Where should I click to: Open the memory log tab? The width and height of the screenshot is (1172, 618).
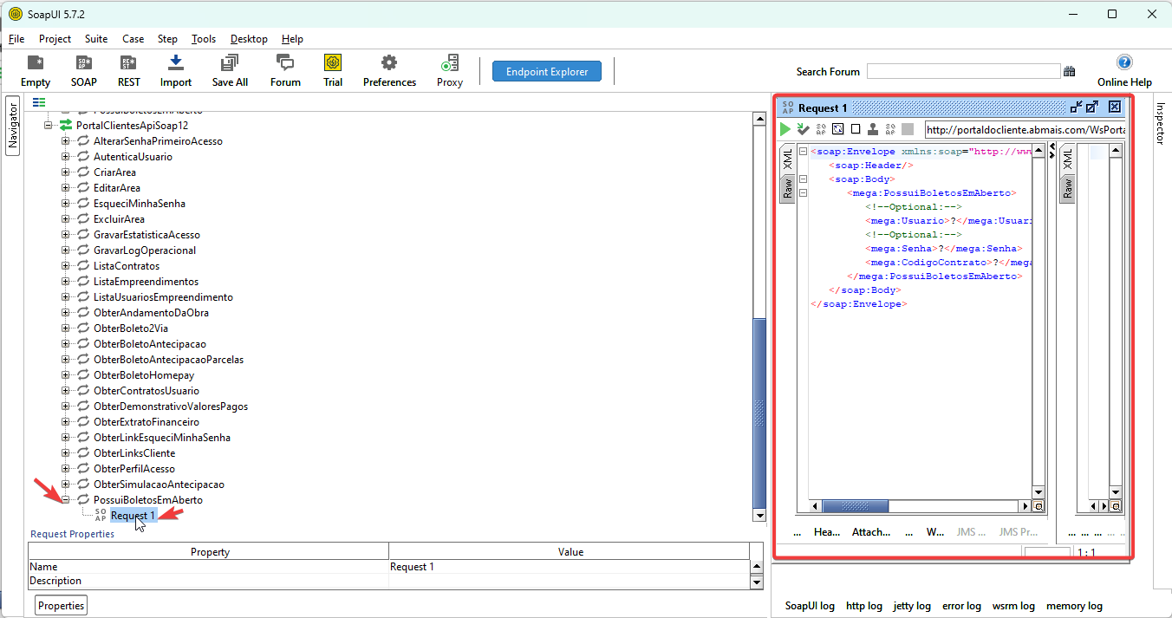click(x=1074, y=606)
